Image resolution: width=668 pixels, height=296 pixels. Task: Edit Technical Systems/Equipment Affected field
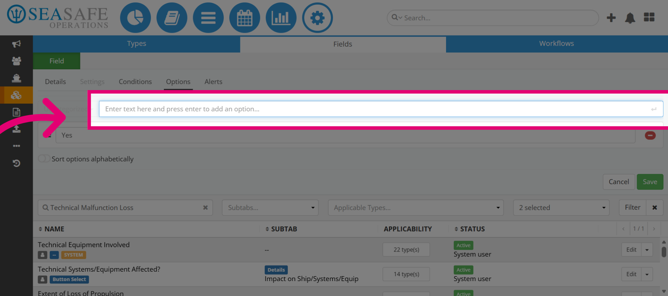(x=631, y=274)
